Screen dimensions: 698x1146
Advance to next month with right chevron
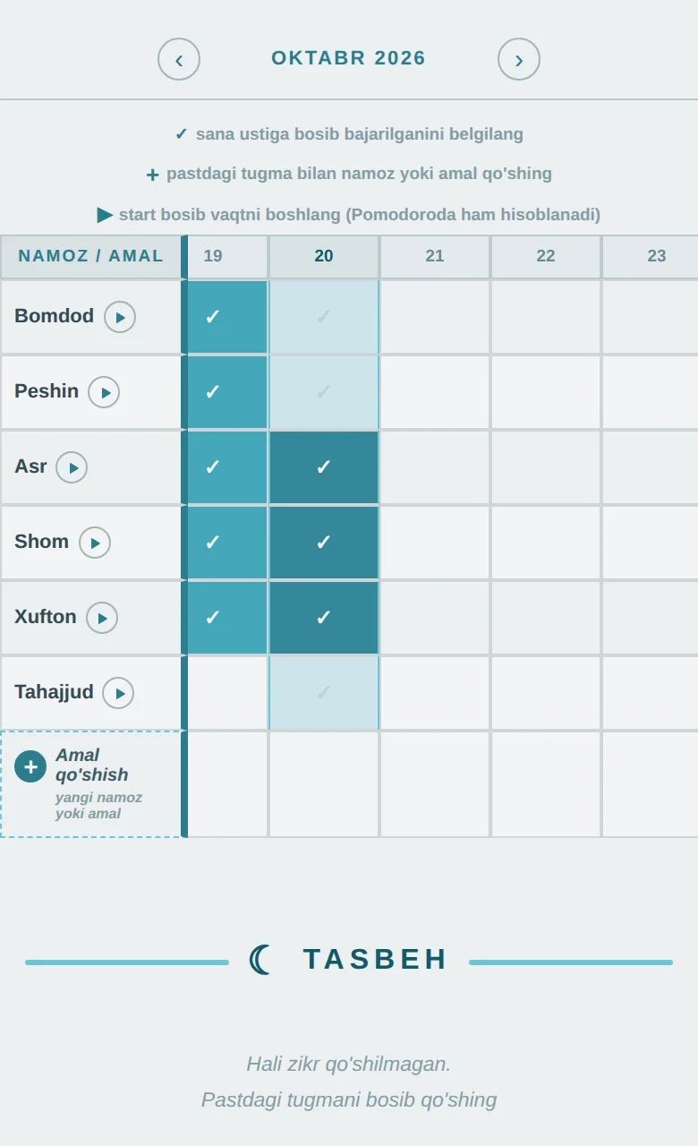pyautogui.click(x=519, y=59)
